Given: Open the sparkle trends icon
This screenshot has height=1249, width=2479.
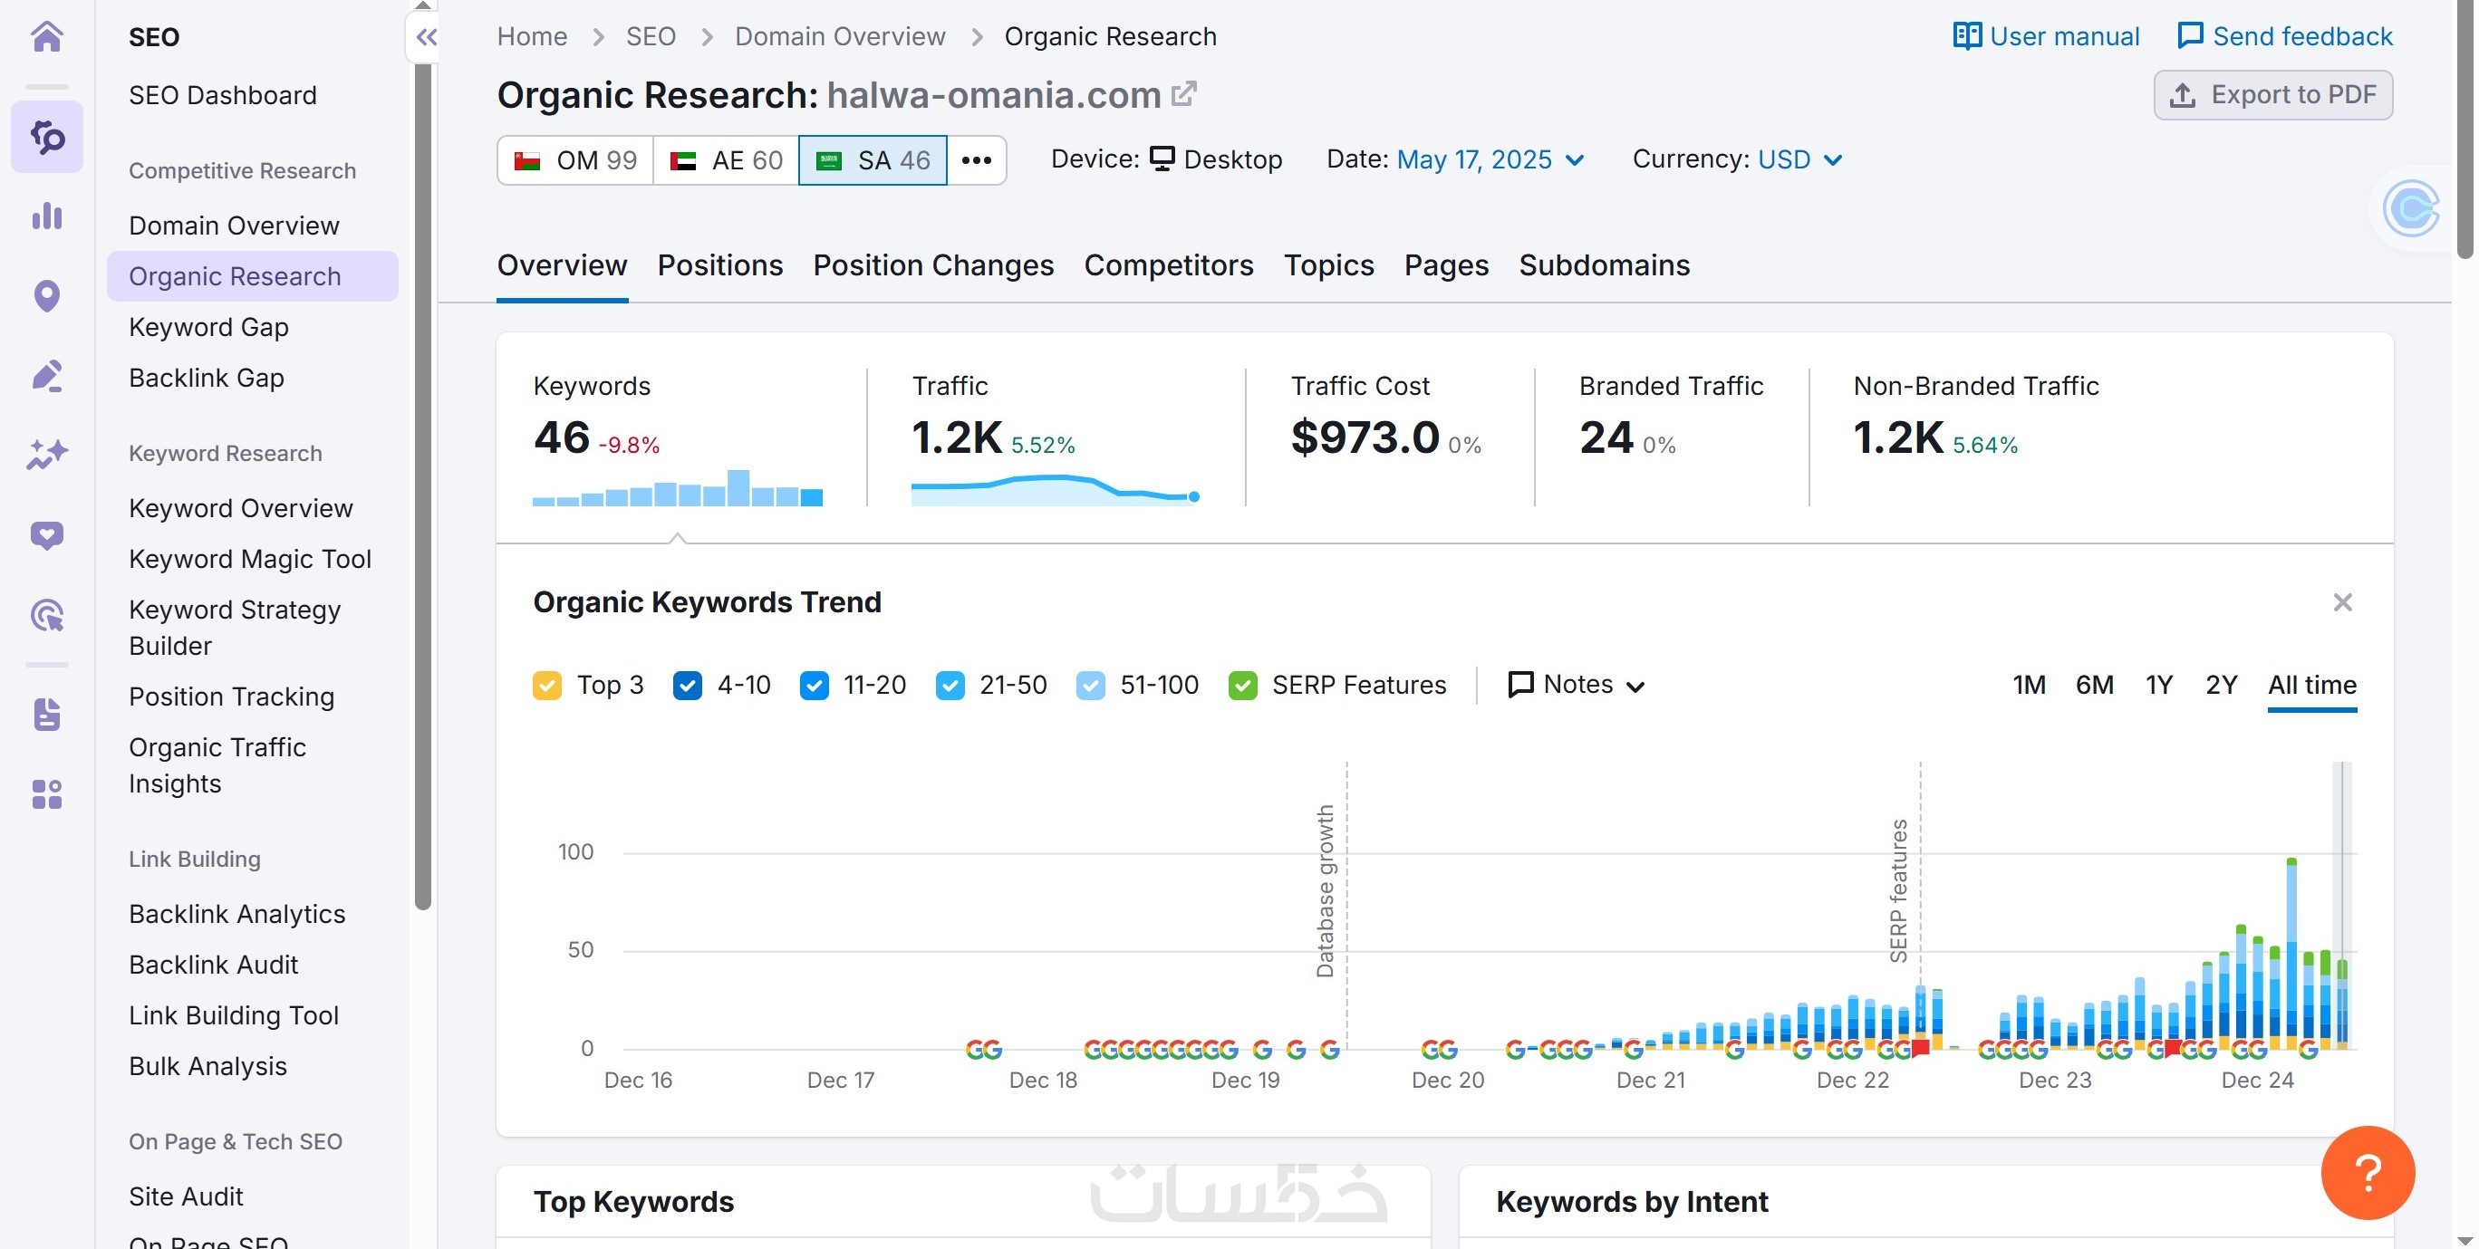Looking at the screenshot, I should (x=46, y=454).
